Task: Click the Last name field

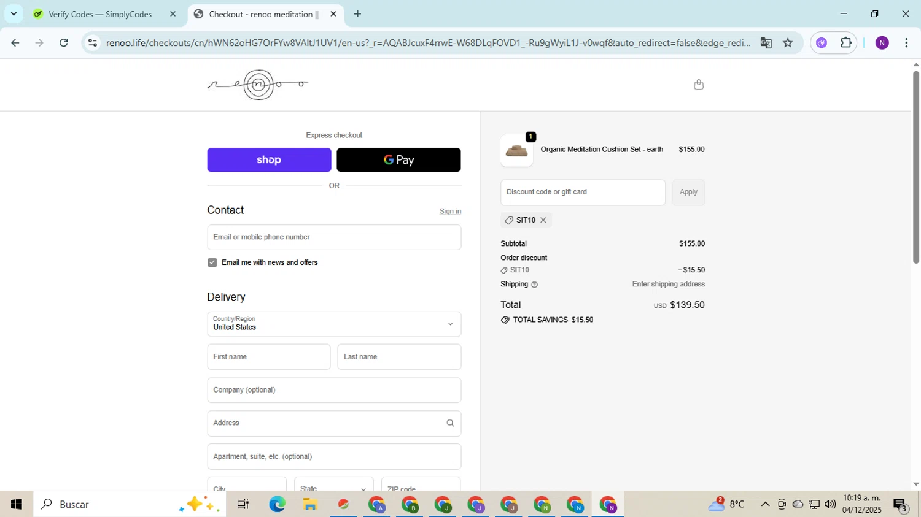Action: (x=399, y=357)
